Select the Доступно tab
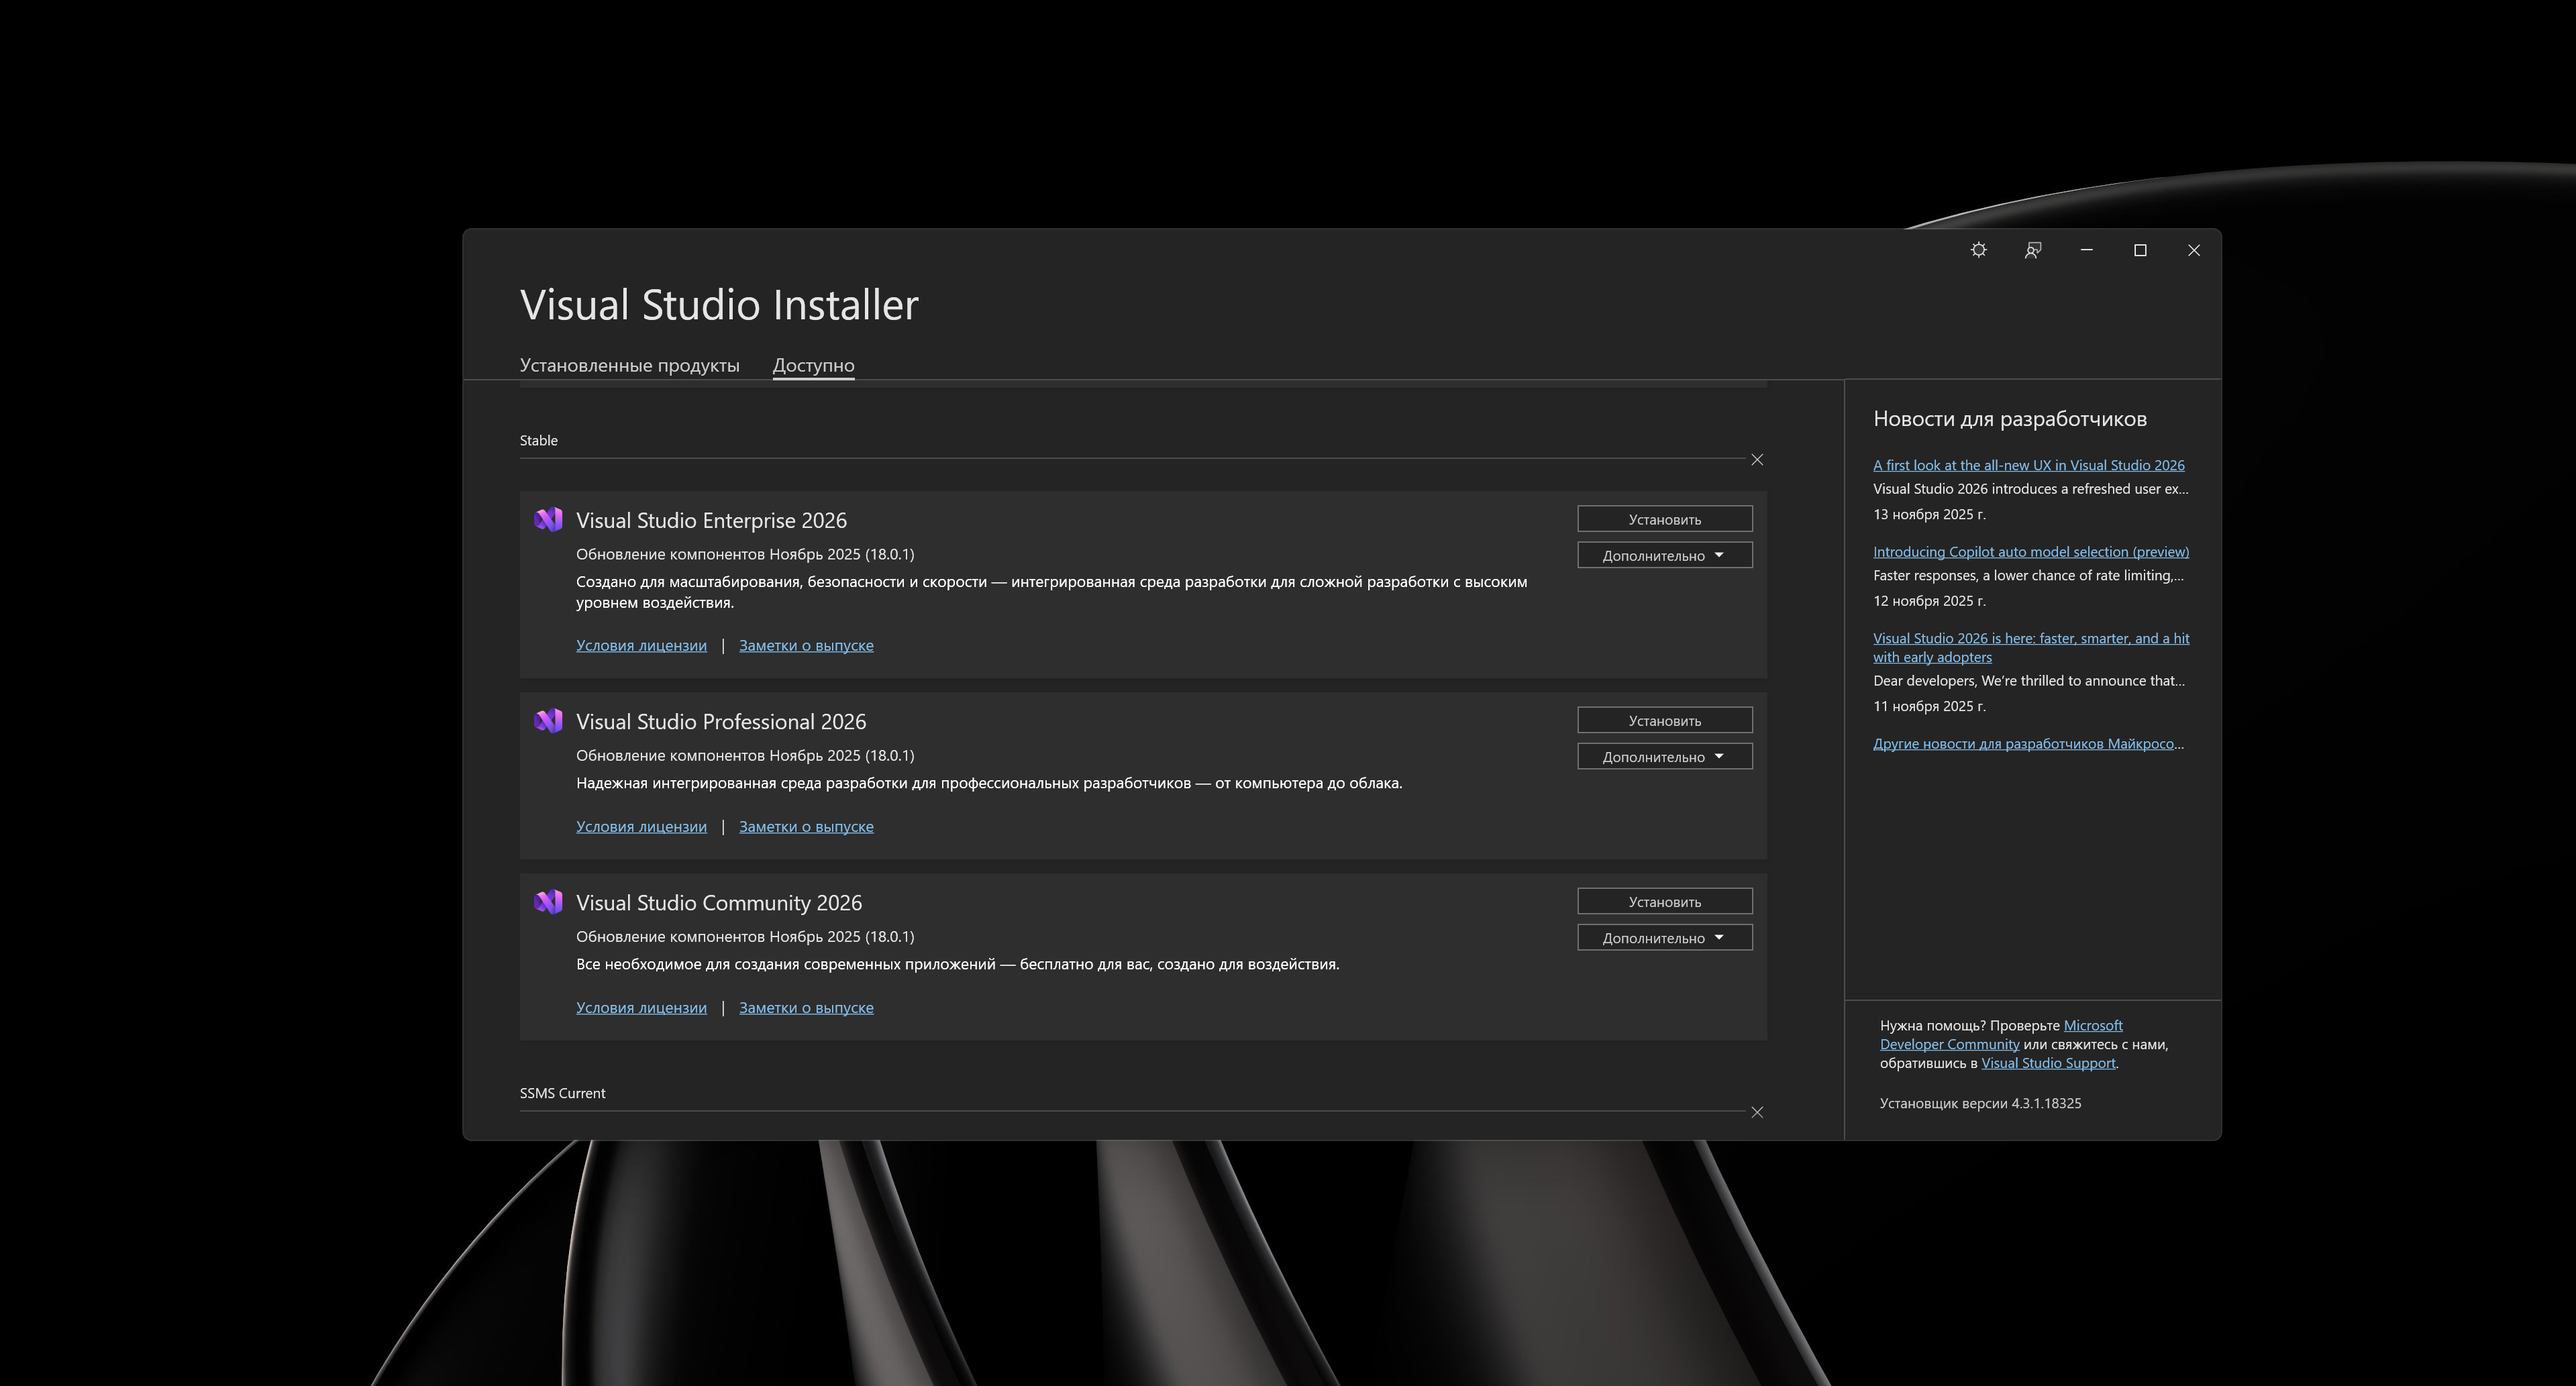Viewport: 2576px width, 1386px height. click(813, 365)
